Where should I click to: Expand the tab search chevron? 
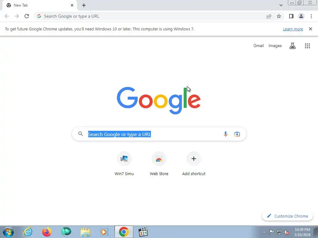pos(281,5)
